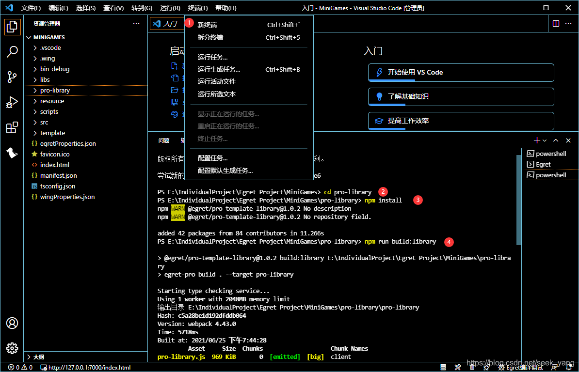The width and height of the screenshot is (579, 372).
Task: Click the 提高工作效率 button
Action: click(461, 121)
